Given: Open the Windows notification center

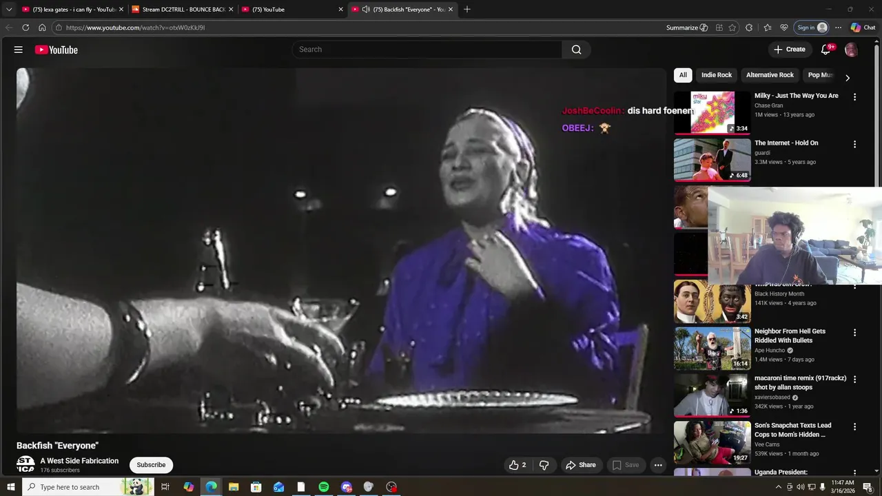Looking at the screenshot, I should pos(868,487).
